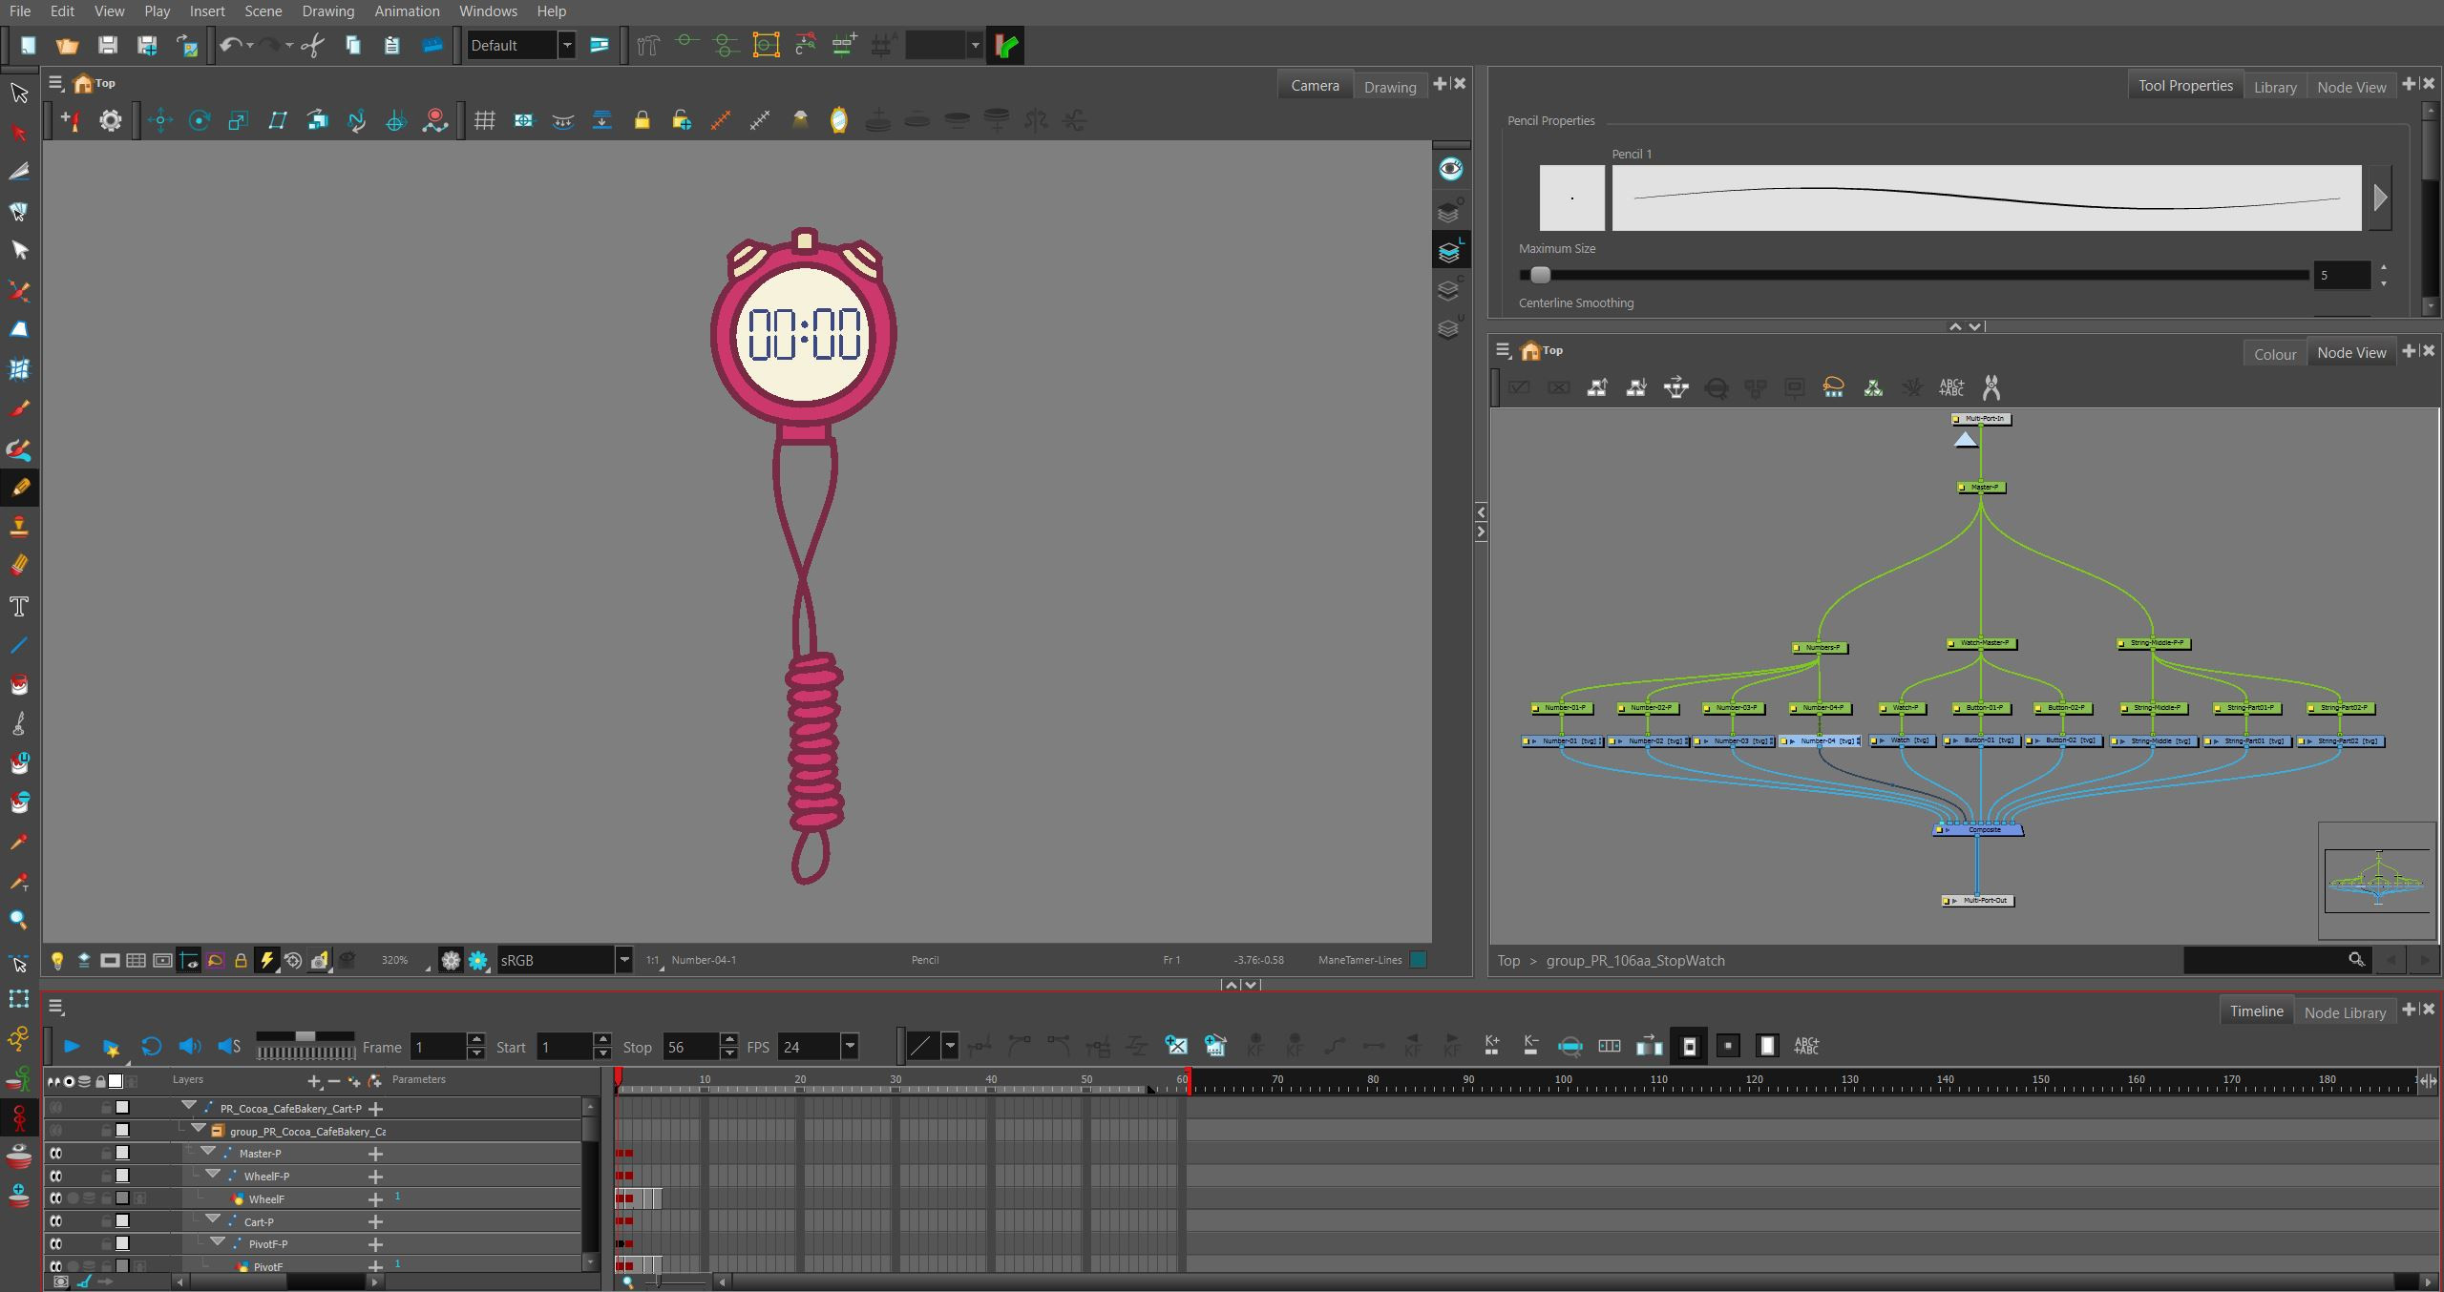Open the Default workspace dropdown
The width and height of the screenshot is (2444, 1292).
(567, 45)
